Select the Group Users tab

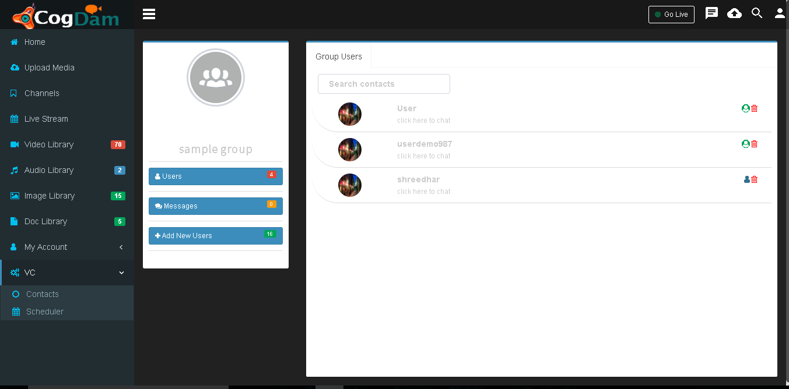pyautogui.click(x=339, y=56)
